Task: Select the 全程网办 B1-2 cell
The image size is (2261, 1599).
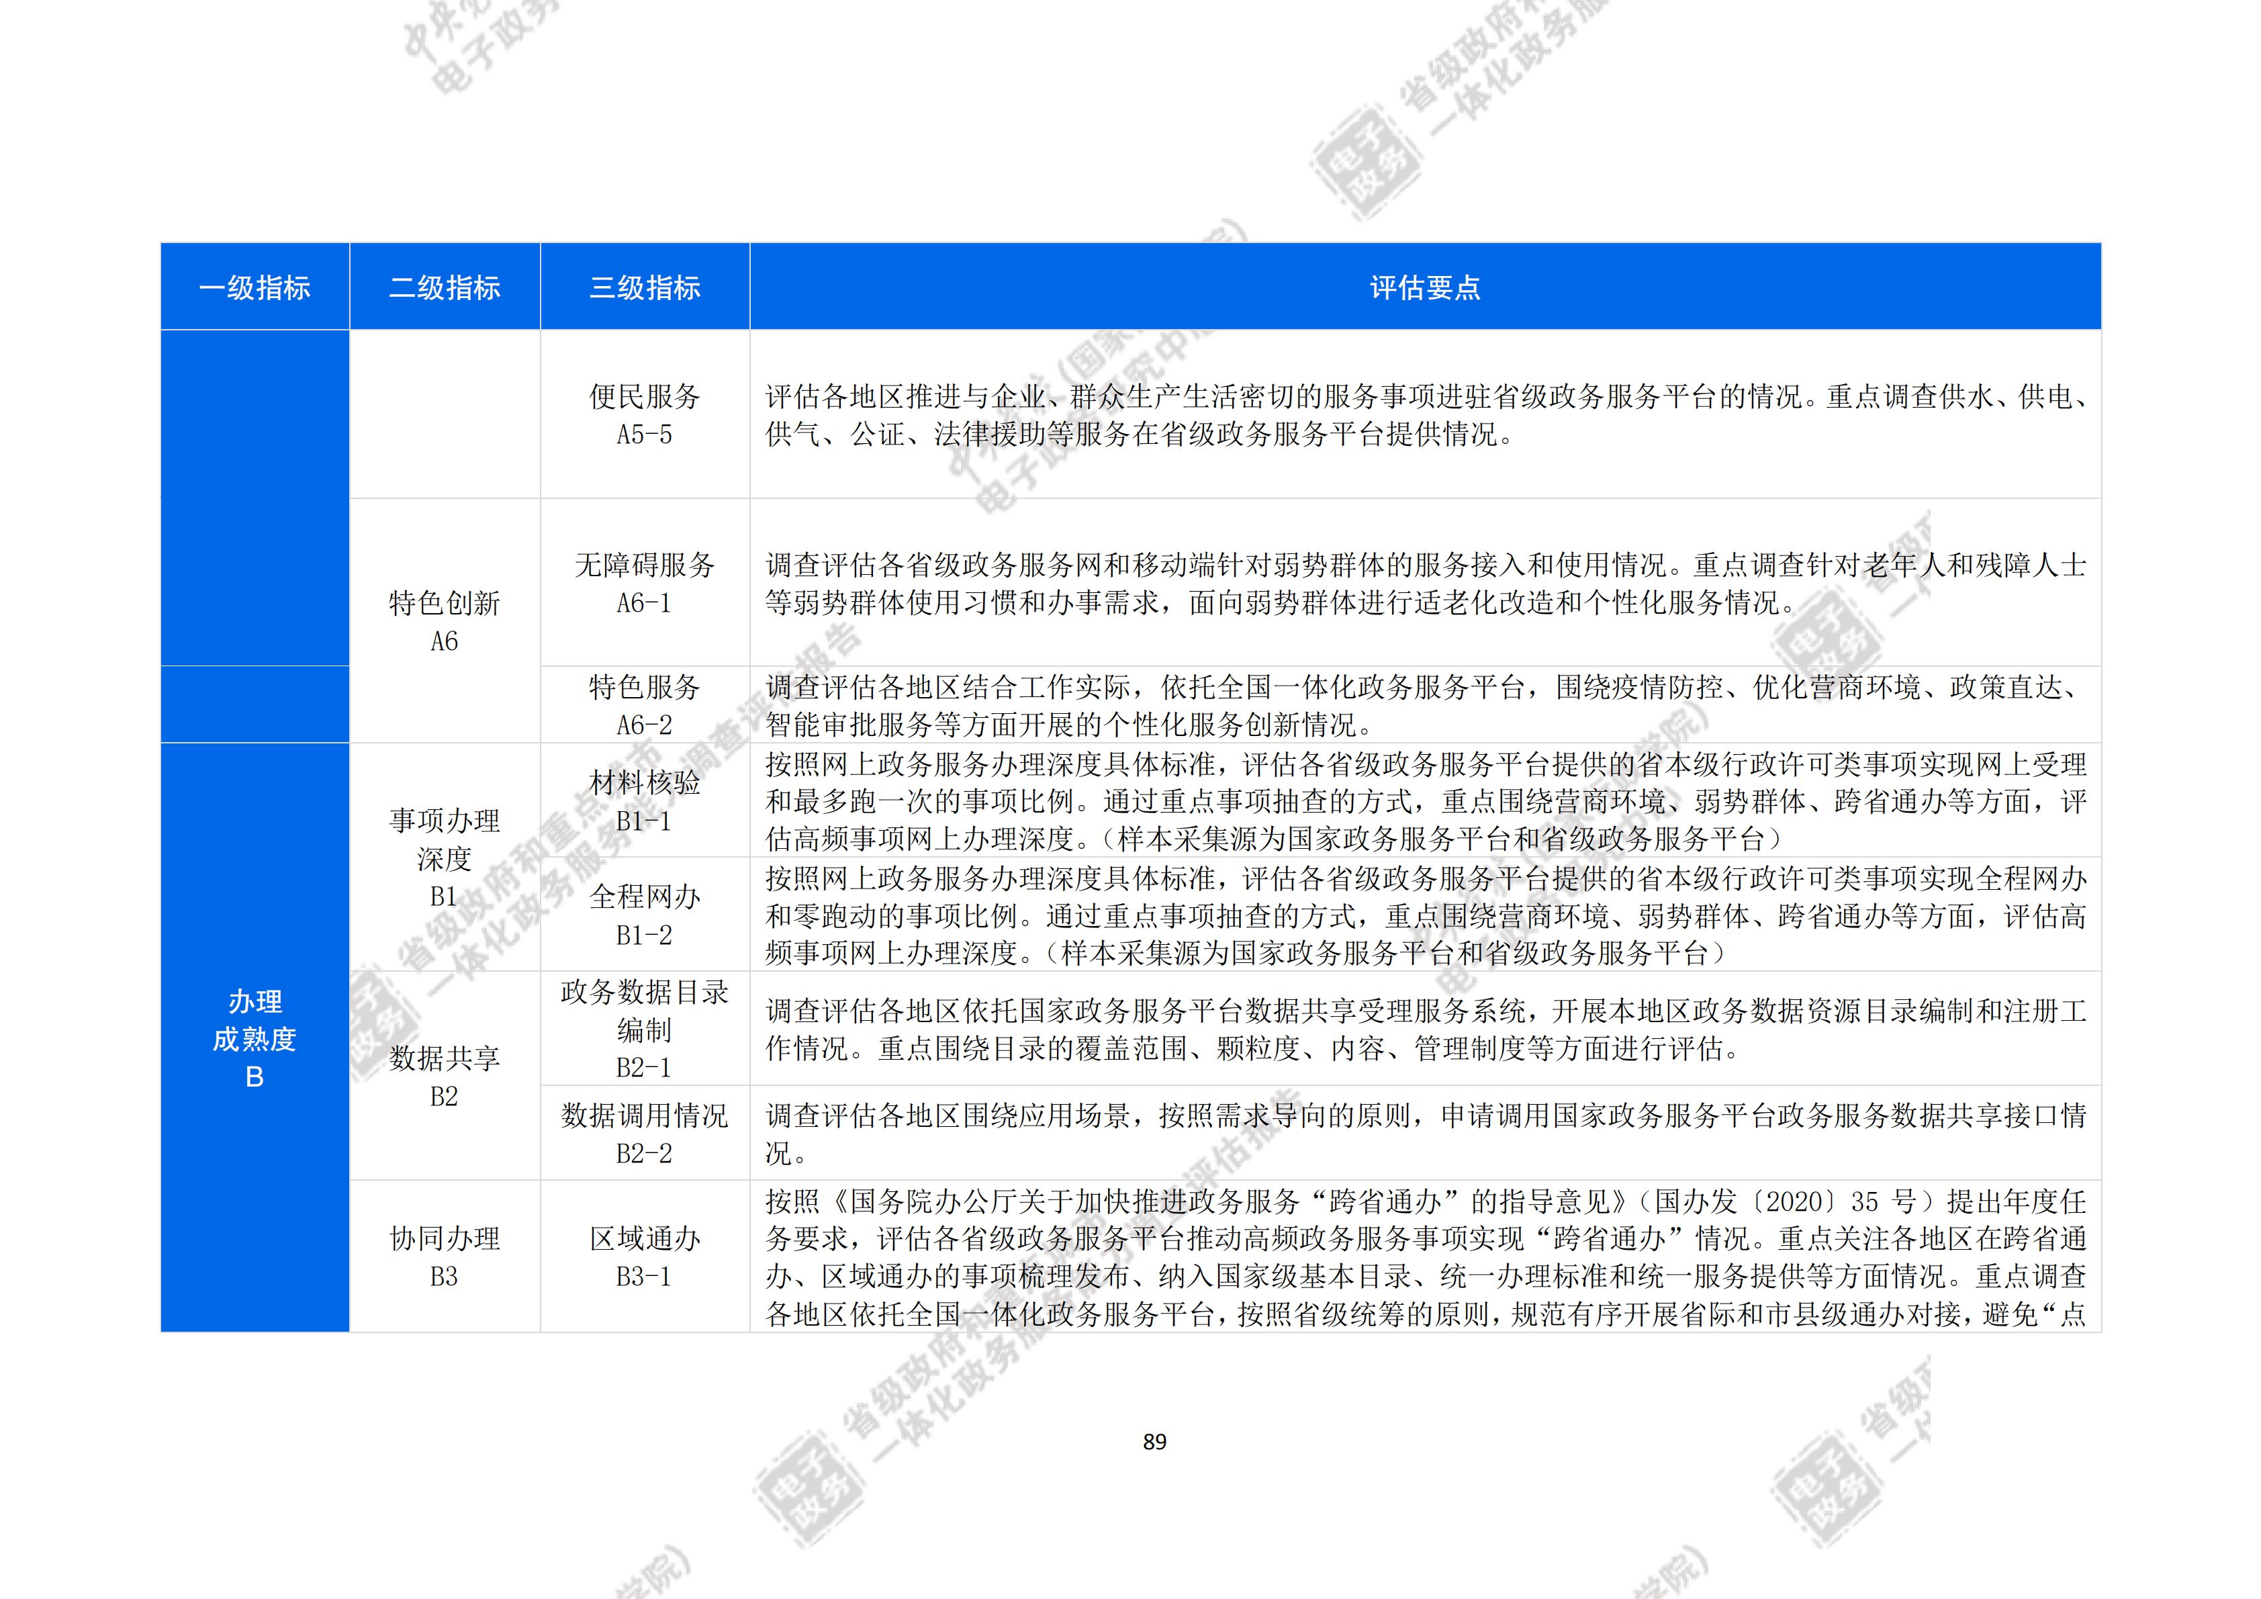Action: [644, 915]
